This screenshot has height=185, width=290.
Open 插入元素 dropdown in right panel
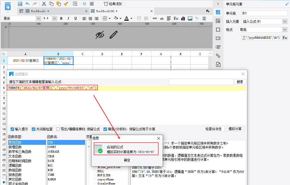point(285,21)
